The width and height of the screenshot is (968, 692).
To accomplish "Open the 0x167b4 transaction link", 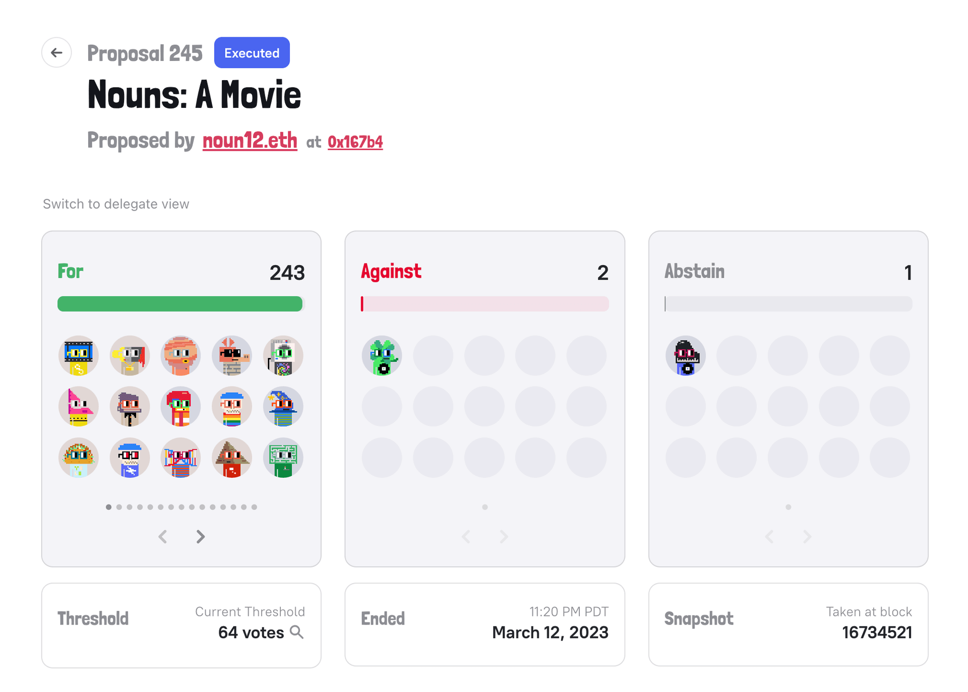I will tap(355, 142).
